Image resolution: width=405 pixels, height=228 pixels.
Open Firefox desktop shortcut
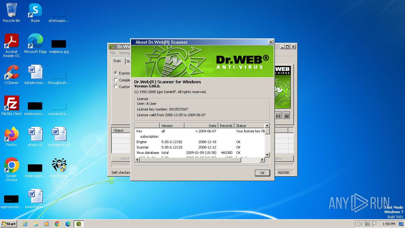coord(11,137)
